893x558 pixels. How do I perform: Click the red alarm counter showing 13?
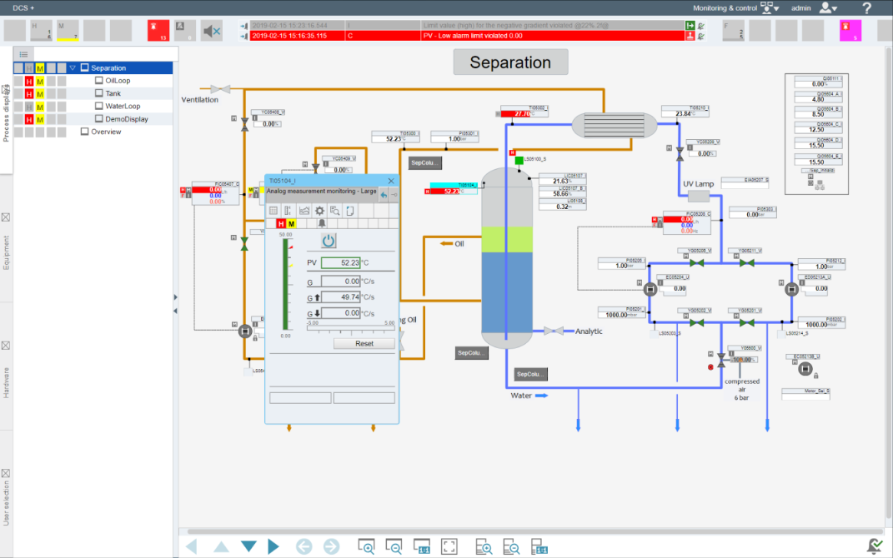click(x=158, y=31)
